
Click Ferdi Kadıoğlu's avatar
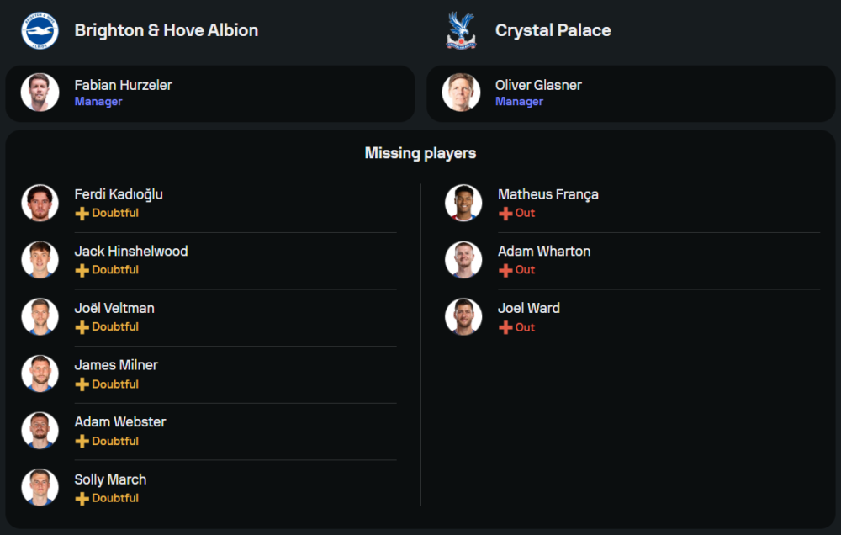point(40,203)
